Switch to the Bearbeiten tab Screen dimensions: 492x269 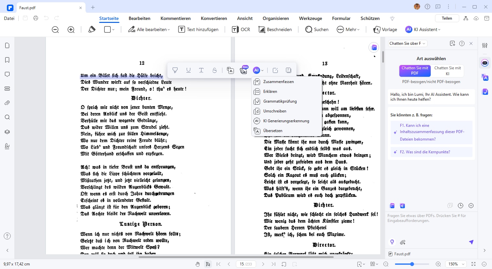pyautogui.click(x=140, y=18)
